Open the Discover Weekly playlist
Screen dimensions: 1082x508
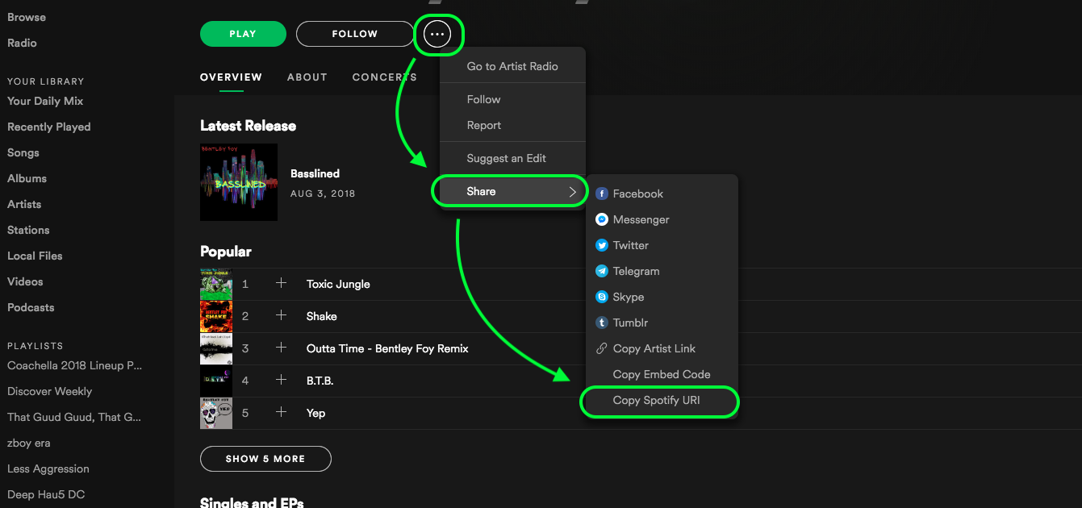[x=50, y=391]
